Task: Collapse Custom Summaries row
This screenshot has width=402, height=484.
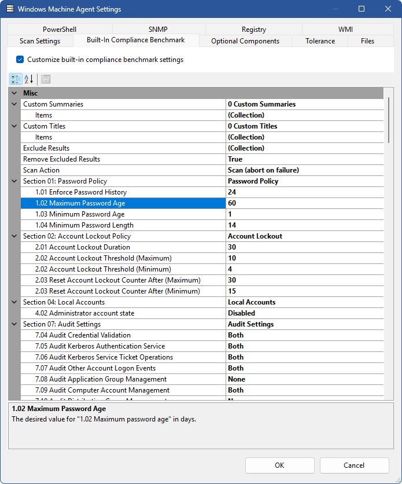Action: click(x=14, y=104)
